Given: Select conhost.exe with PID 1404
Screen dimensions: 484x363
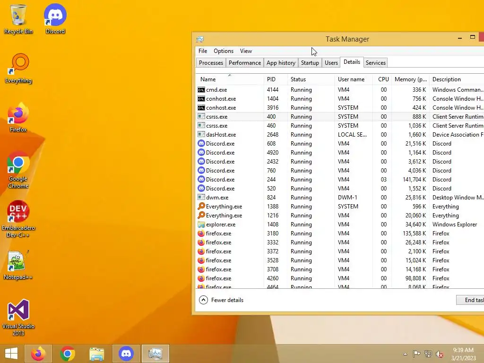Looking at the screenshot, I should click(x=340, y=99).
